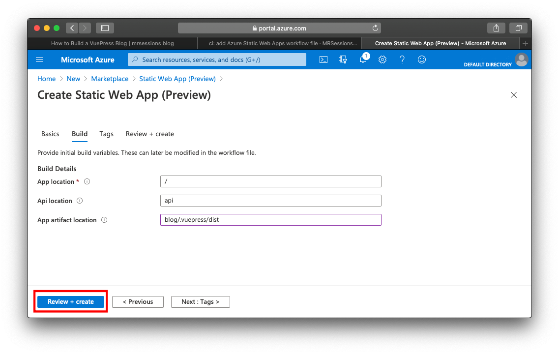Click the Azure search magnifier icon
The height and width of the screenshot is (354, 559).
[x=135, y=59]
